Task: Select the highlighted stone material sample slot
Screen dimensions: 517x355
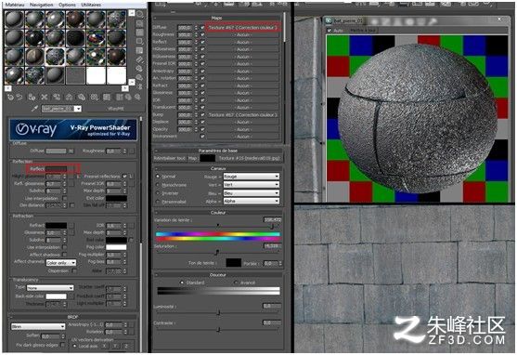Action: [x=55, y=57]
